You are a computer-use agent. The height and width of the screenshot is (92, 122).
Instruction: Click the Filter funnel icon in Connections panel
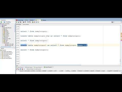coord(6,22)
